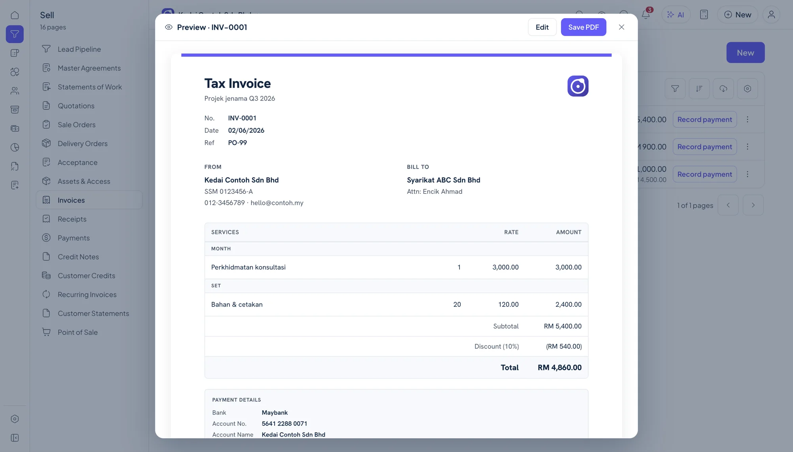Collapse sidebar using bottom rail icon

15,438
